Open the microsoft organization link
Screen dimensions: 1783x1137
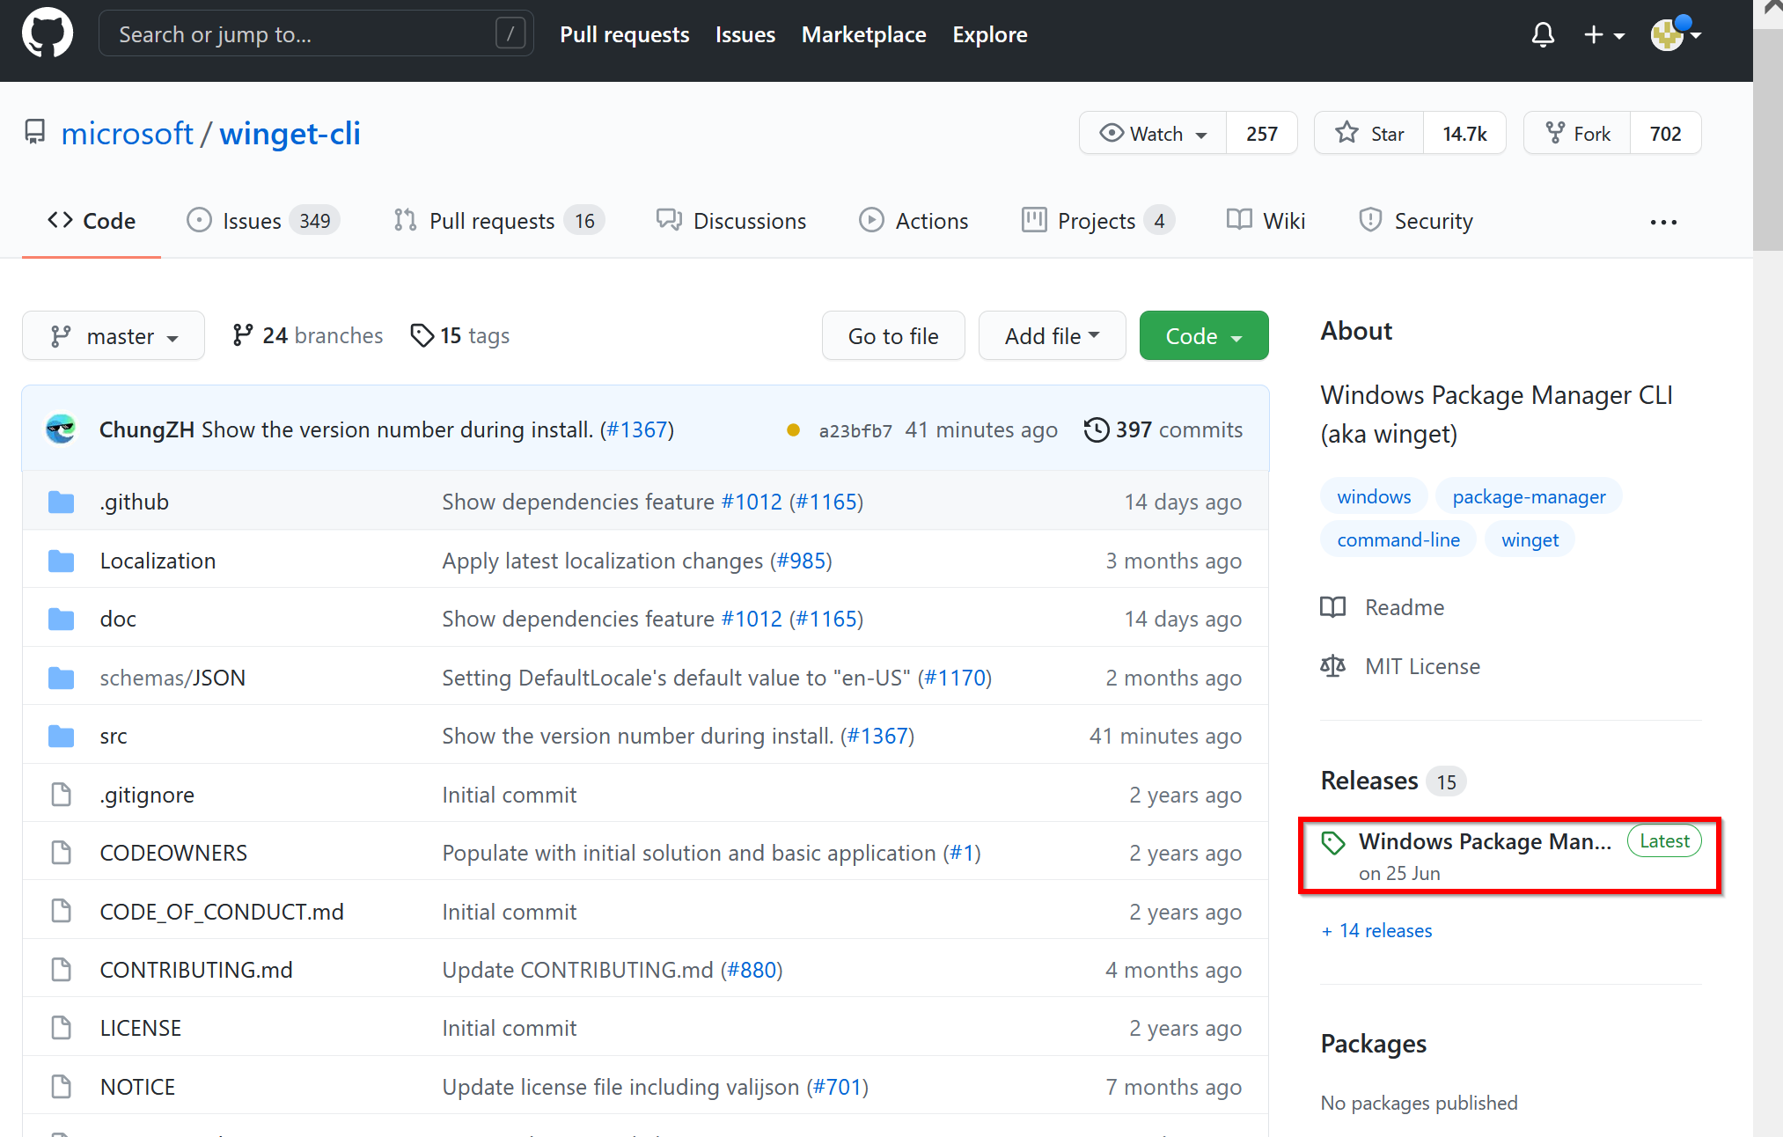pyautogui.click(x=127, y=133)
